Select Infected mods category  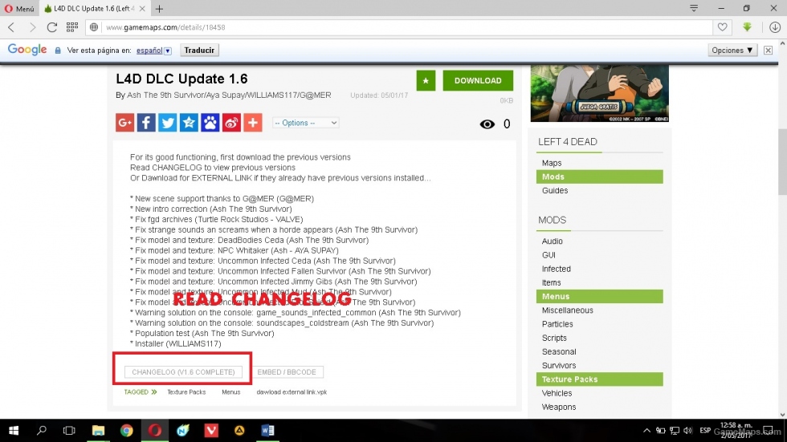556,269
